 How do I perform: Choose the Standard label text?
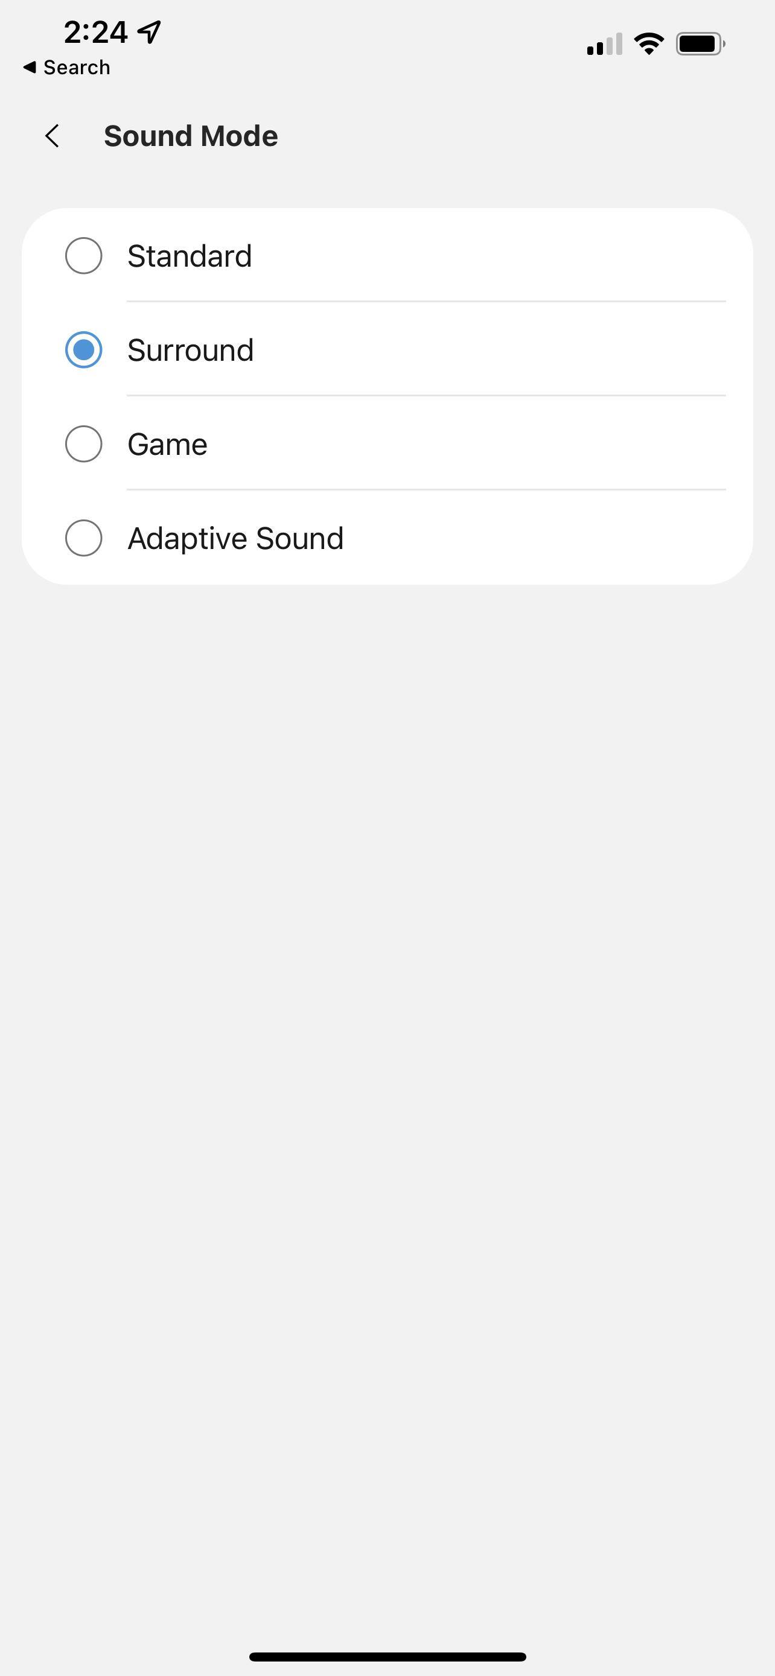(x=190, y=256)
